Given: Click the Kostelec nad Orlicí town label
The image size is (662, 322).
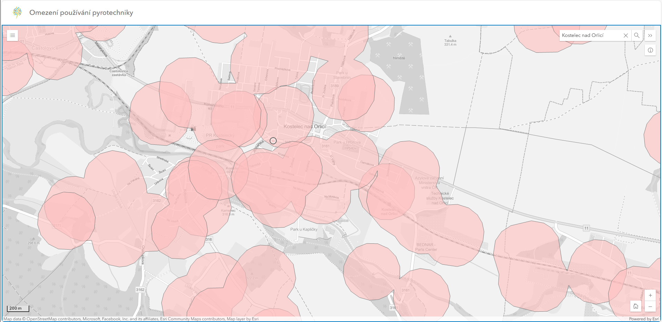Looking at the screenshot, I should (304, 127).
